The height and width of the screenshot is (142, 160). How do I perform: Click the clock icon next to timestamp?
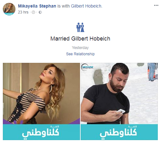pos(33,12)
